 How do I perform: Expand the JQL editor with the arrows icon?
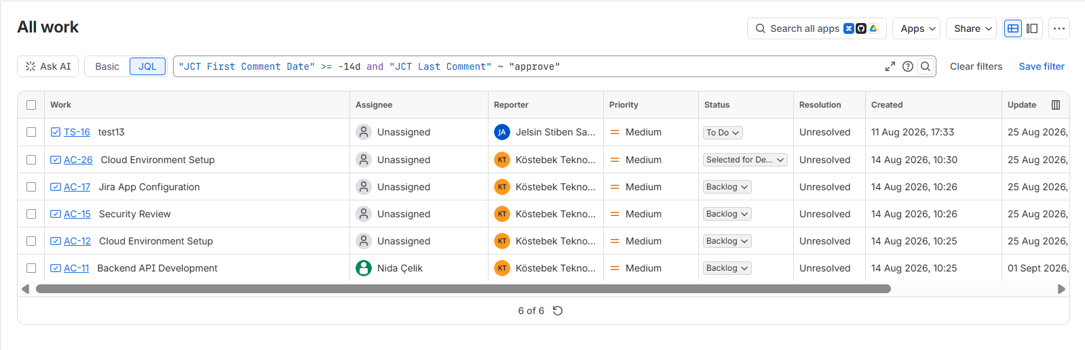click(x=890, y=66)
